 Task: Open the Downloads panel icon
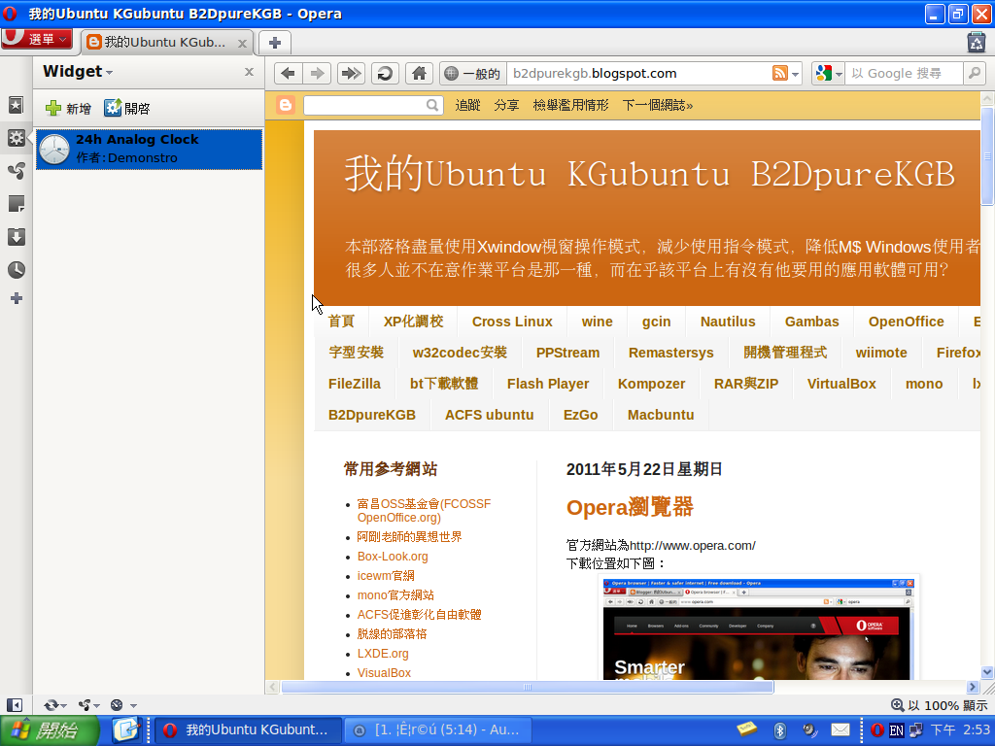tap(16, 237)
